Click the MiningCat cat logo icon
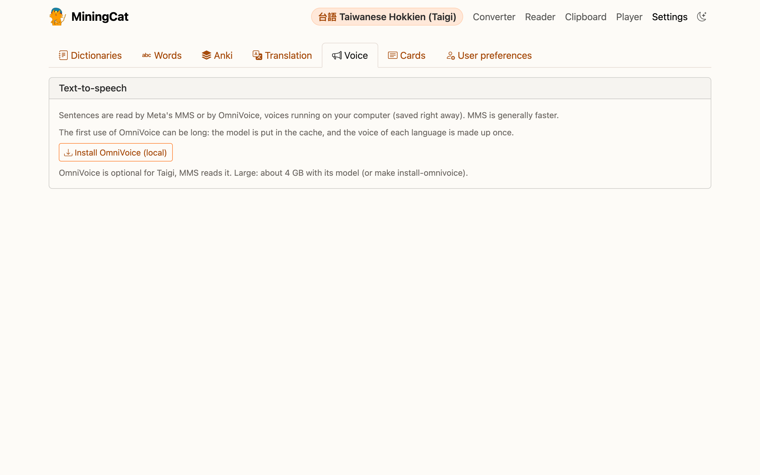The height and width of the screenshot is (475, 760). [x=58, y=17]
